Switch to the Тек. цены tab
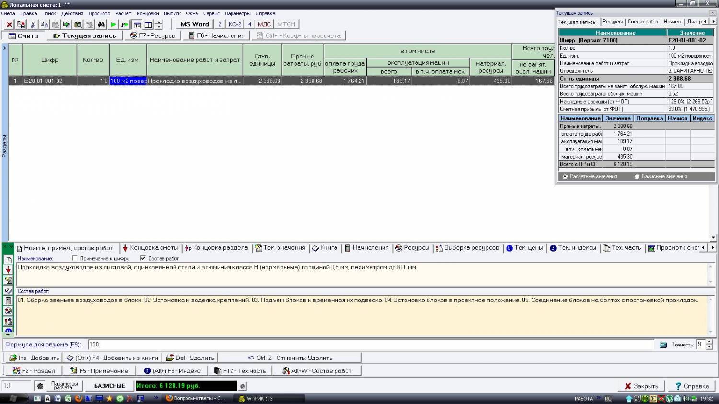This screenshot has height=404, width=719. click(524, 248)
